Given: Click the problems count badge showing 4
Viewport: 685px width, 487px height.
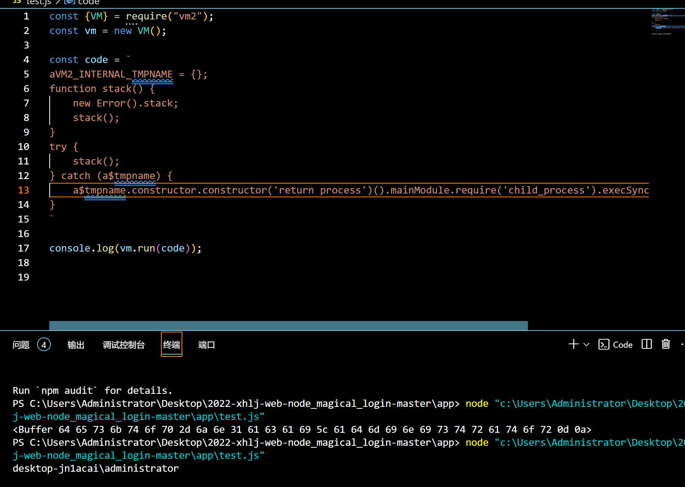Looking at the screenshot, I should pyautogui.click(x=44, y=345).
